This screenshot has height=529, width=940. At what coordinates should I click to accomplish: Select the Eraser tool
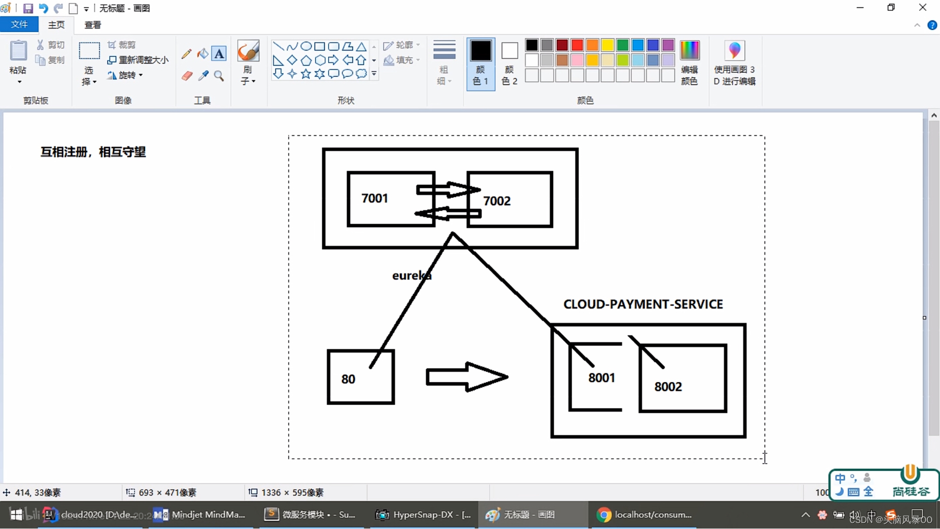(187, 76)
